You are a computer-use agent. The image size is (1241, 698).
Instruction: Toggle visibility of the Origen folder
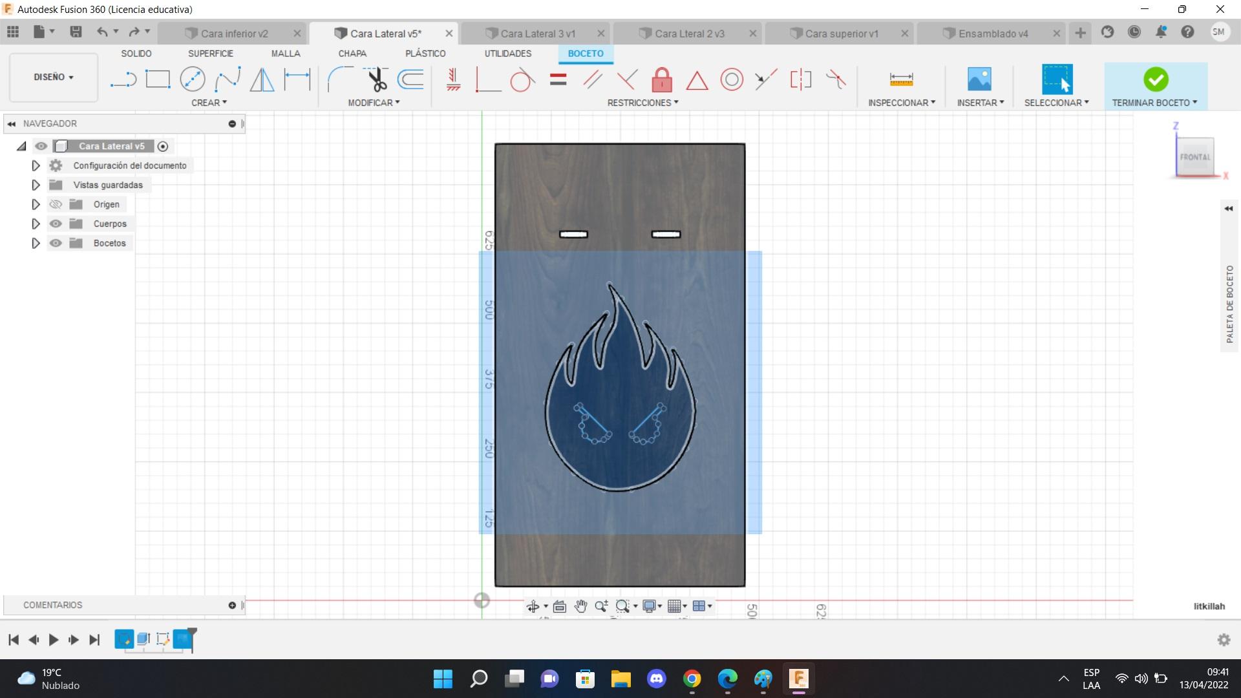pos(56,204)
